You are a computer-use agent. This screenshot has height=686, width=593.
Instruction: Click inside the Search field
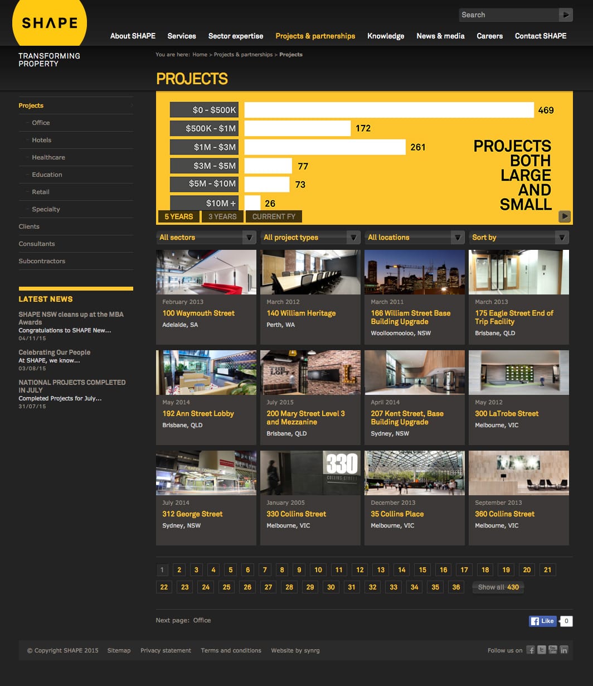[509, 15]
